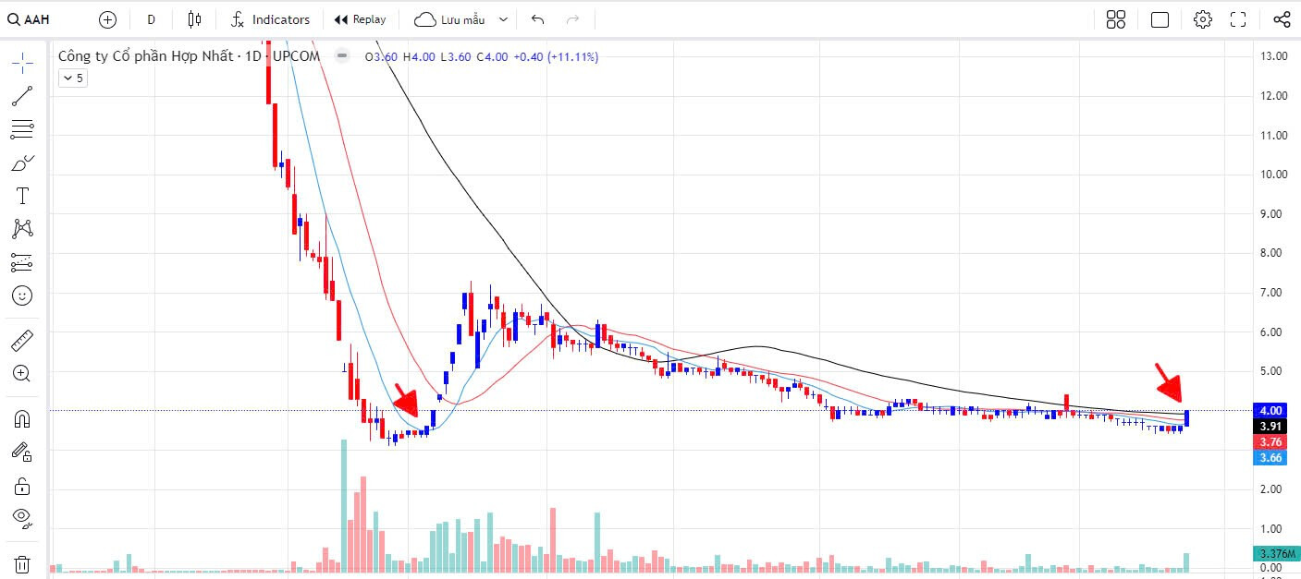Expand the collapsed indicator legend showing 5
The height and width of the screenshot is (579, 1301).
point(73,78)
